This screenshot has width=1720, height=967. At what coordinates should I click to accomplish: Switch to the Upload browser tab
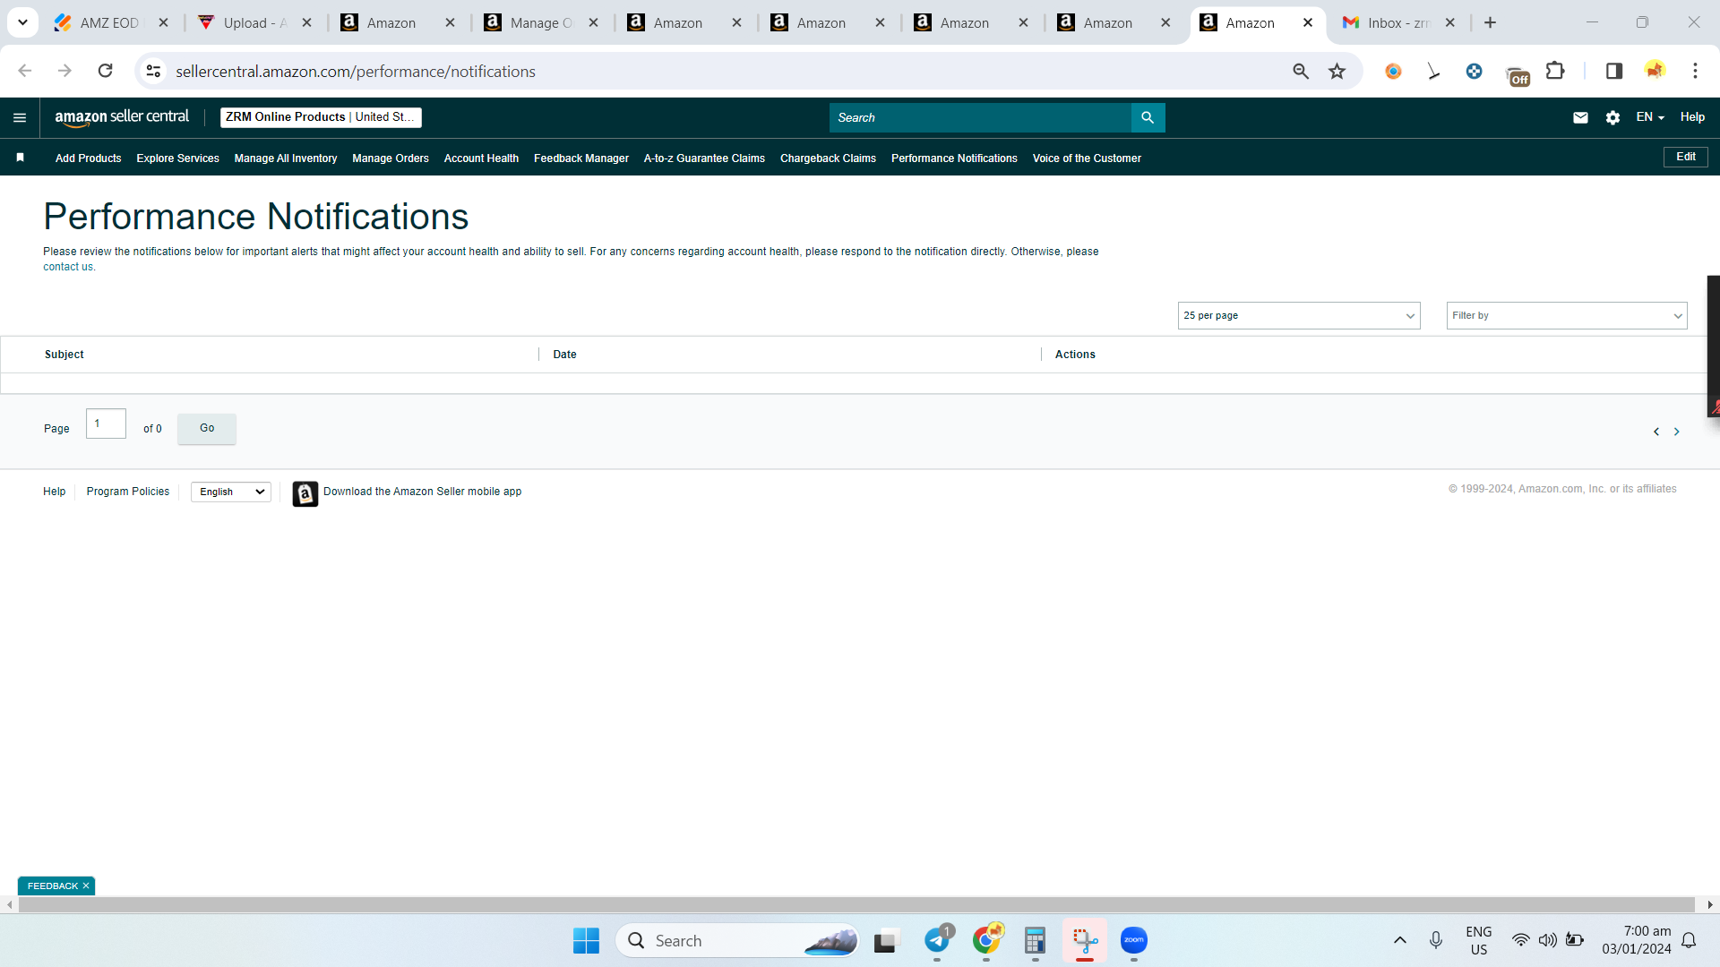pos(254,23)
